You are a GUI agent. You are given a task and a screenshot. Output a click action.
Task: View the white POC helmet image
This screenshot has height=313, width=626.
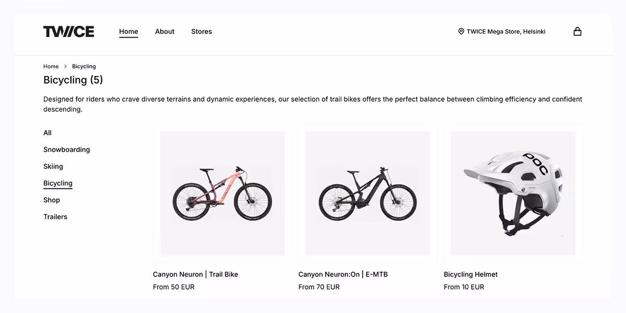(513, 194)
